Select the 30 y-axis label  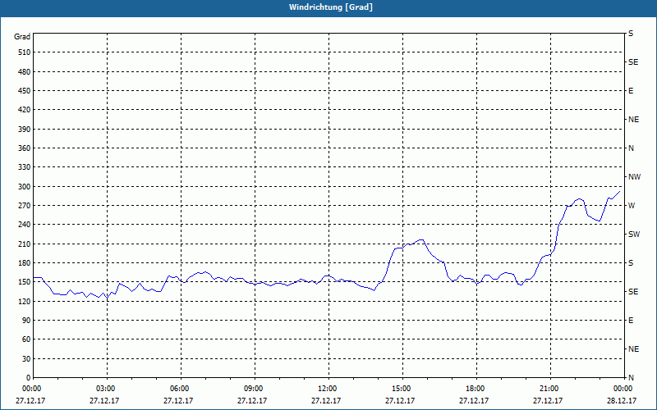(26, 359)
